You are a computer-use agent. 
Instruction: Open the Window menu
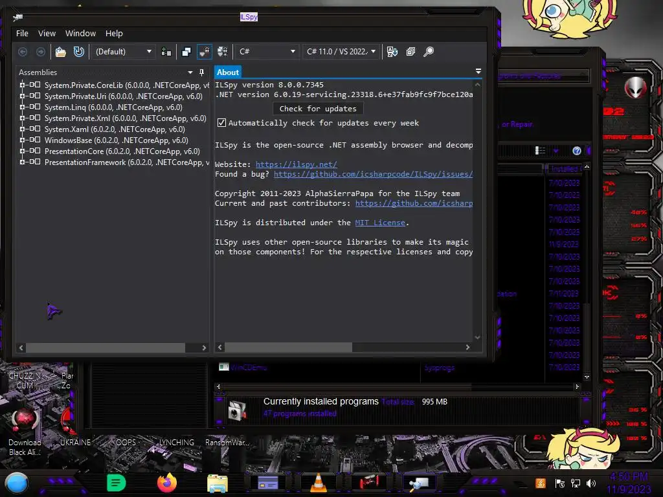point(80,34)
